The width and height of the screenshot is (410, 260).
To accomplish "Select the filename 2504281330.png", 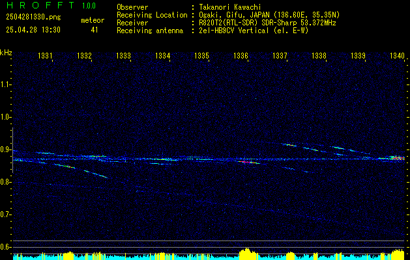I will click(33, 18).
